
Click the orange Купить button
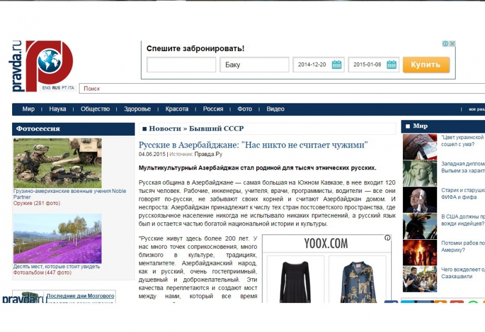coord(426,64)
